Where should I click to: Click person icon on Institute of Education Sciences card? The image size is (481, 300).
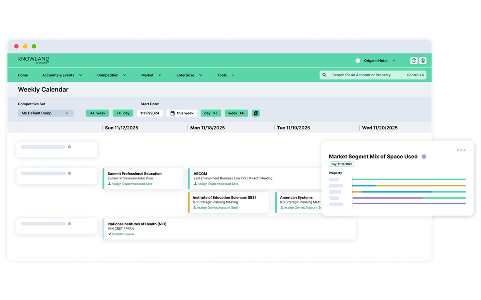194,208
